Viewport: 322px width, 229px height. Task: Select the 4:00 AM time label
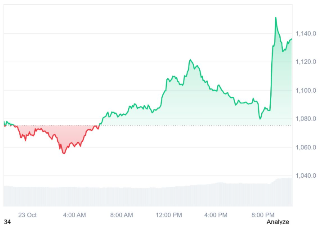click(x=75, y=215)
